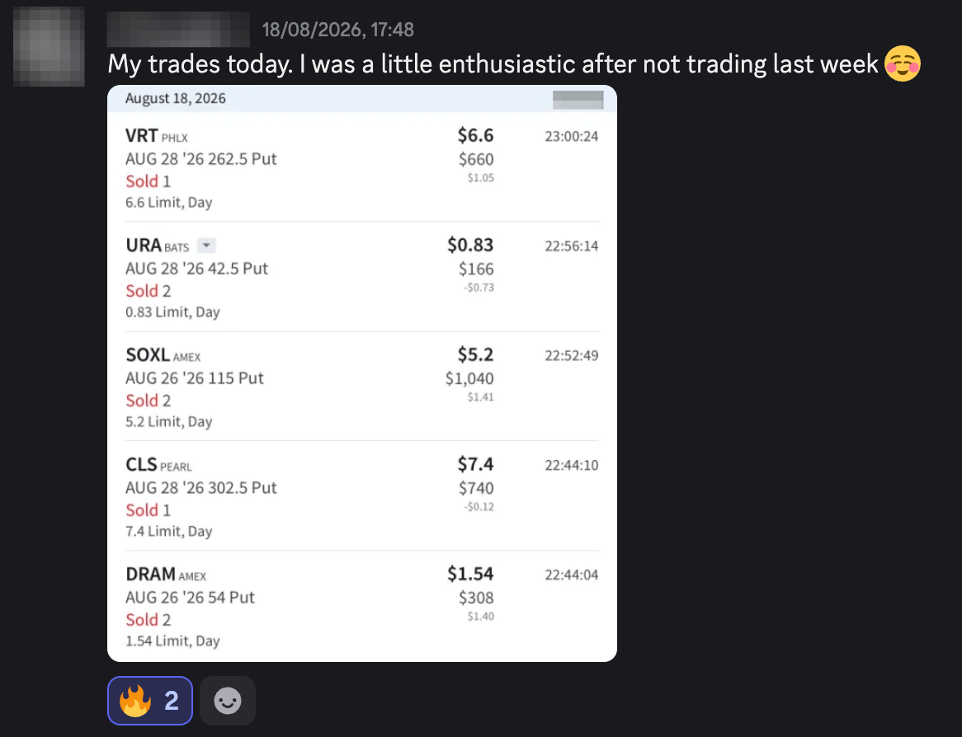Open the blurred username profile

(178, 29)
